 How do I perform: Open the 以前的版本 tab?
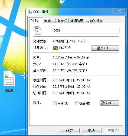[x=94, y=21]
